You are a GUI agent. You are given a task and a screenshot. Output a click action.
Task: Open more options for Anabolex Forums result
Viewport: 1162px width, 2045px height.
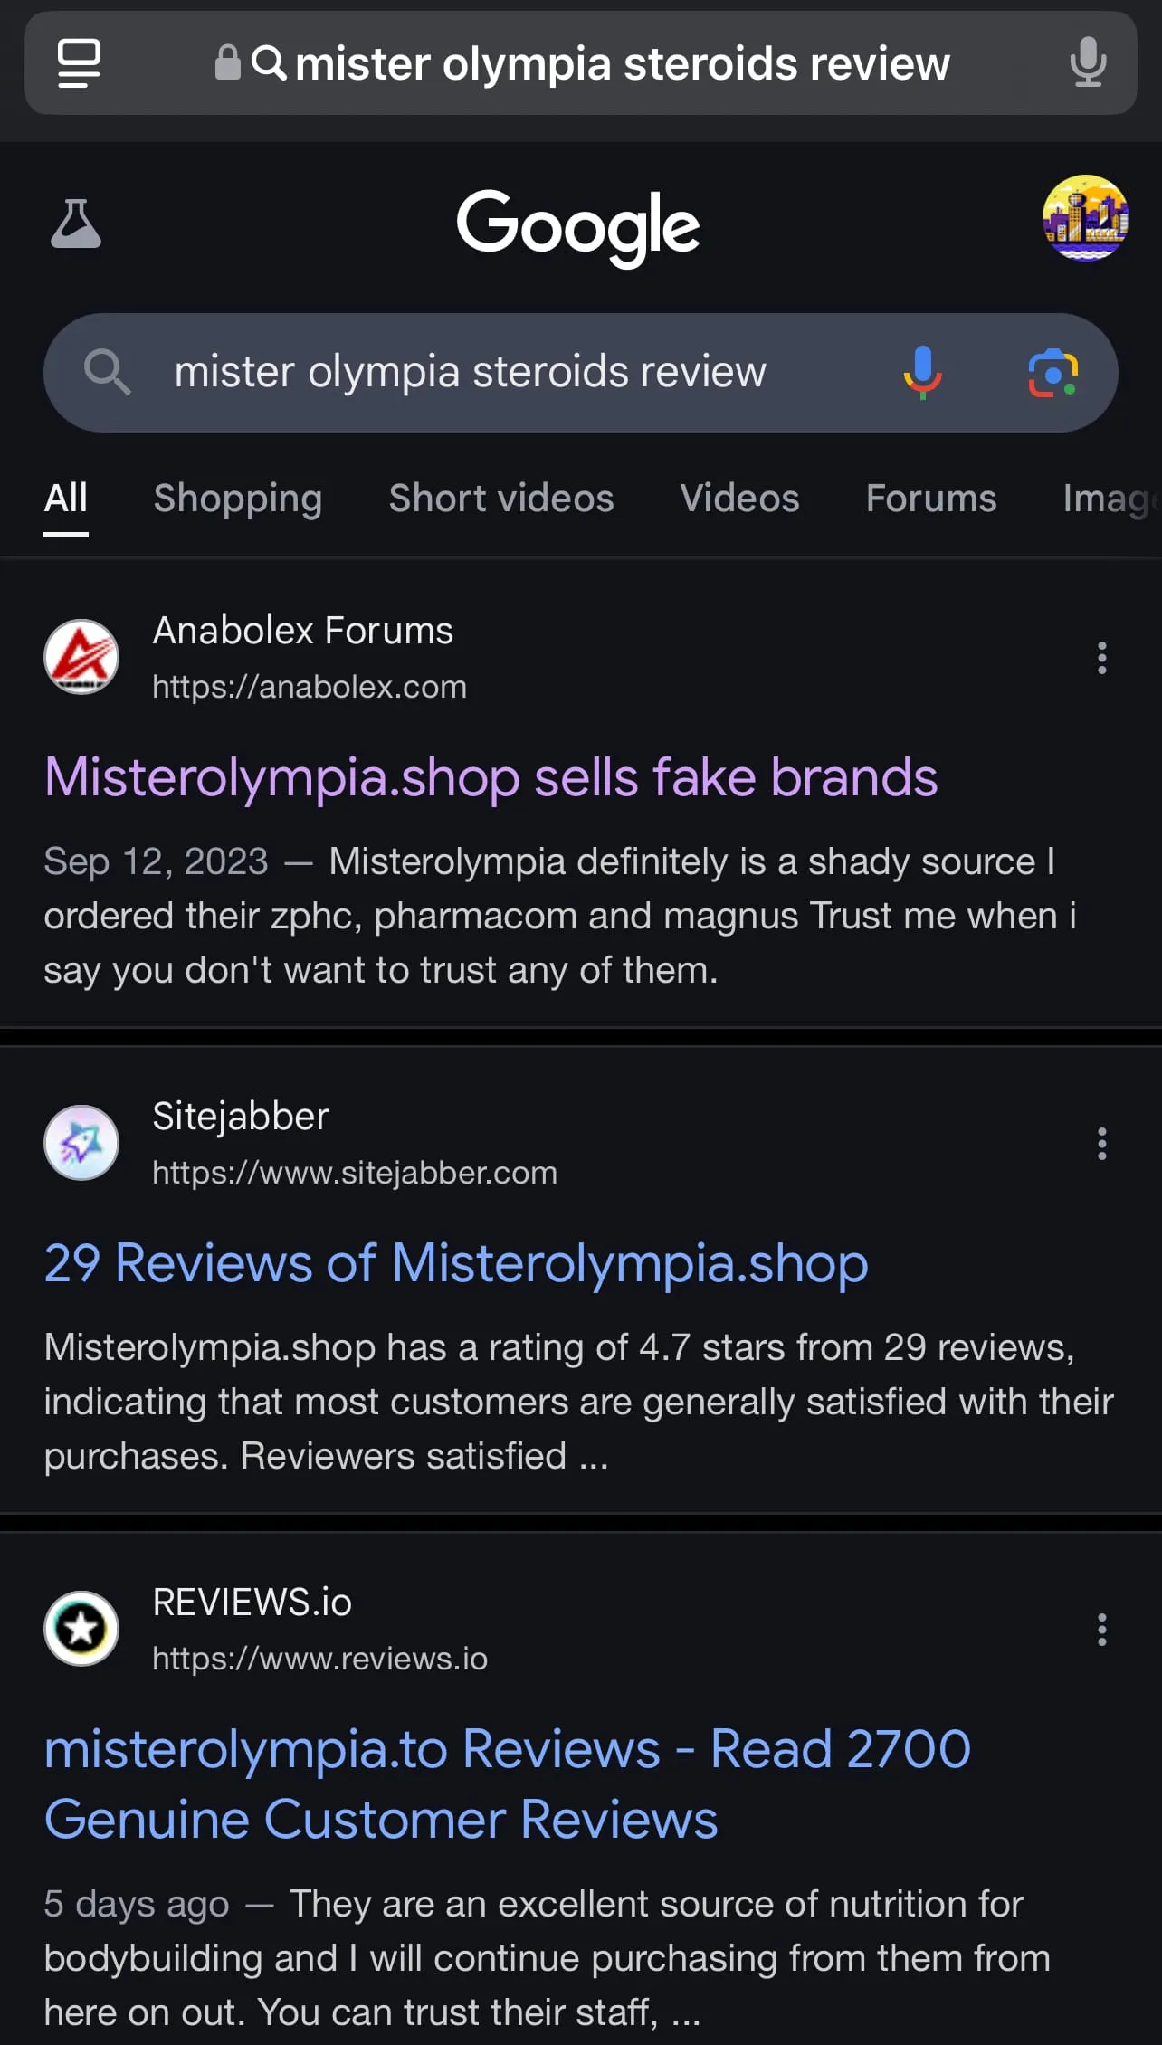(1101, 658)
